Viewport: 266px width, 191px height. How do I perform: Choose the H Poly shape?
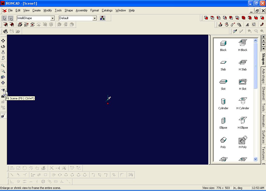[243, 143]
